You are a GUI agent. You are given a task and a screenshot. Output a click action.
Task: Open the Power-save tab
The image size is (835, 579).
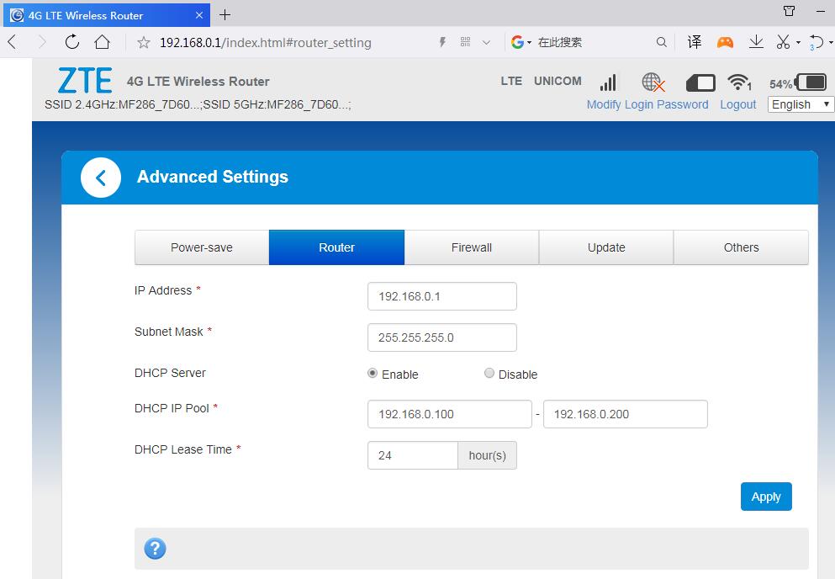tap(202, 247)
